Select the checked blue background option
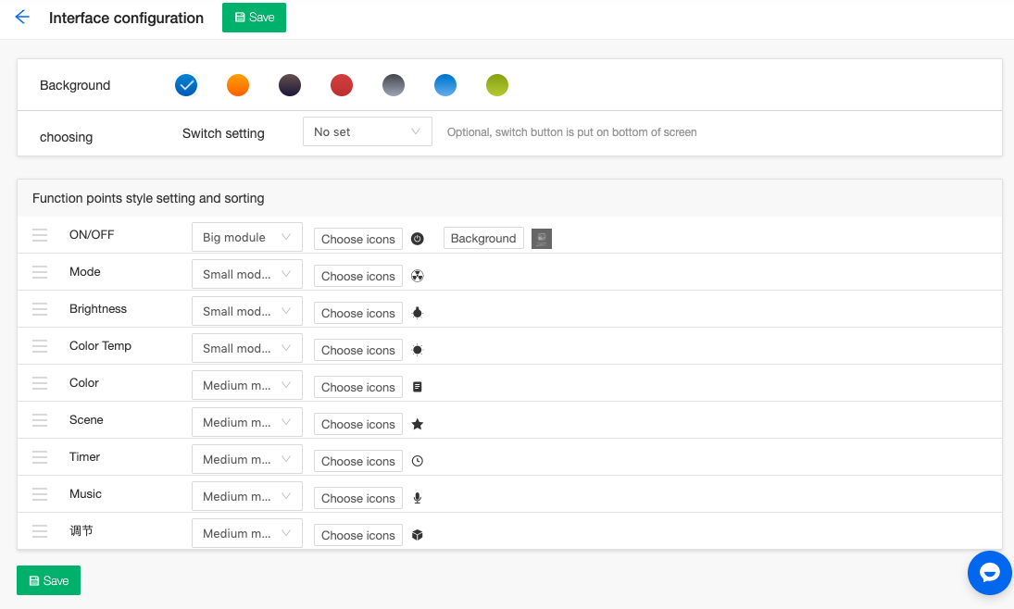1014x609 pixels. 186,85
